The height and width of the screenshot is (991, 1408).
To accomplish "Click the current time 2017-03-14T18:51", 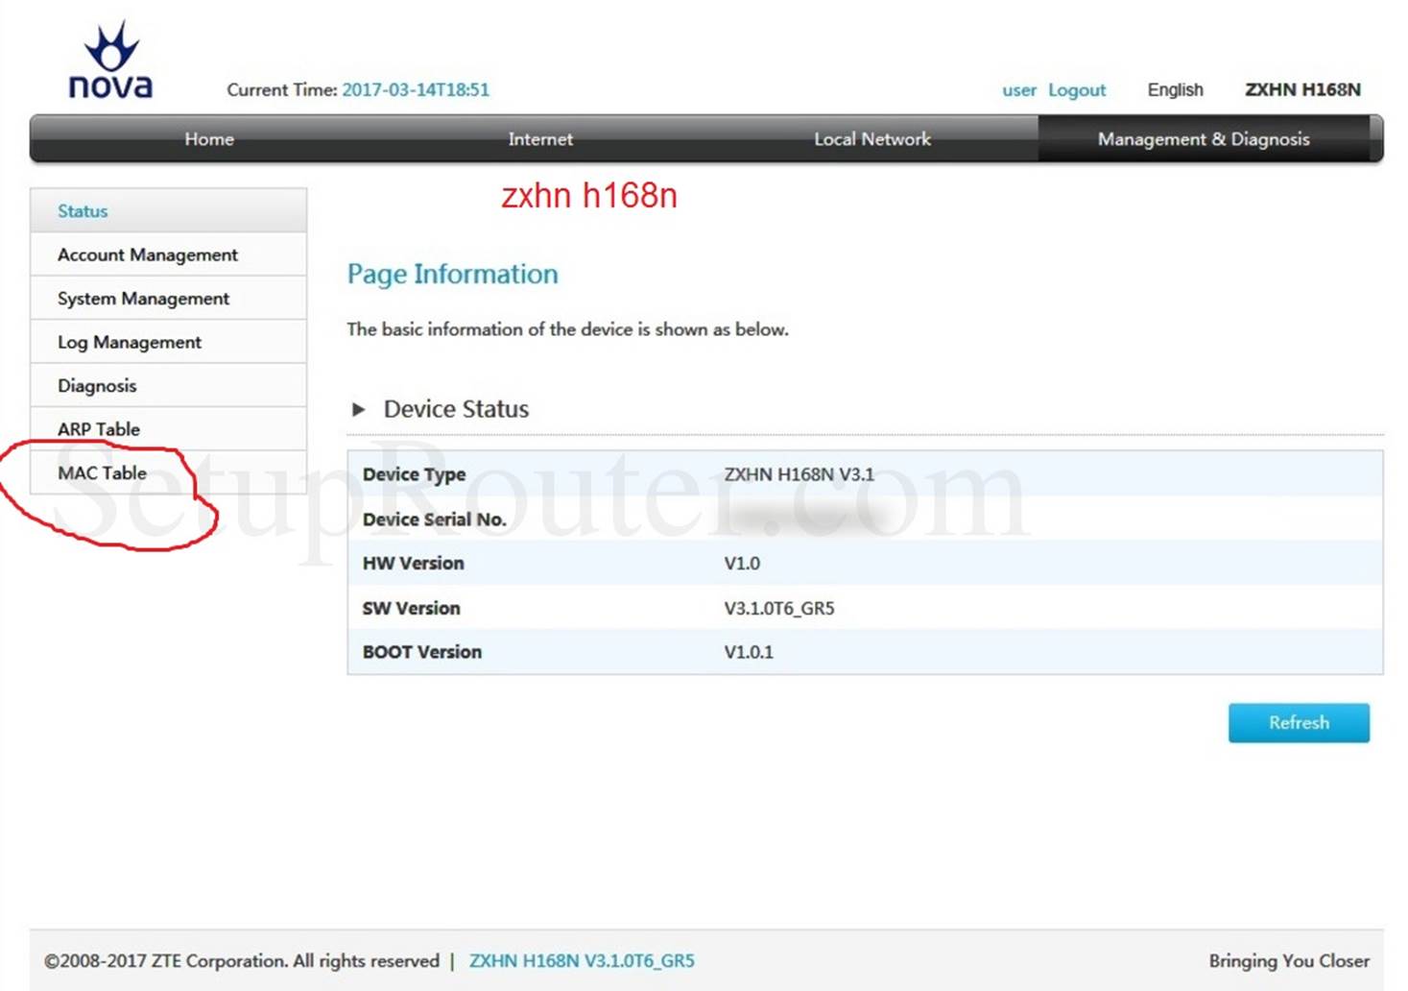I will coord(416,90).
